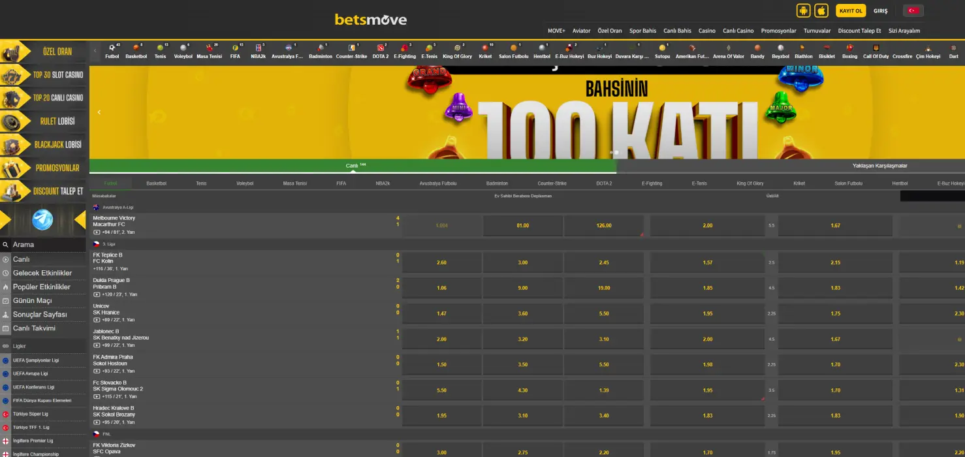The width and height of the screenshot is (965, 457).
Task: Click the banner's left navigation arrow
Action: pyautogui.click(x=99, y=112)
